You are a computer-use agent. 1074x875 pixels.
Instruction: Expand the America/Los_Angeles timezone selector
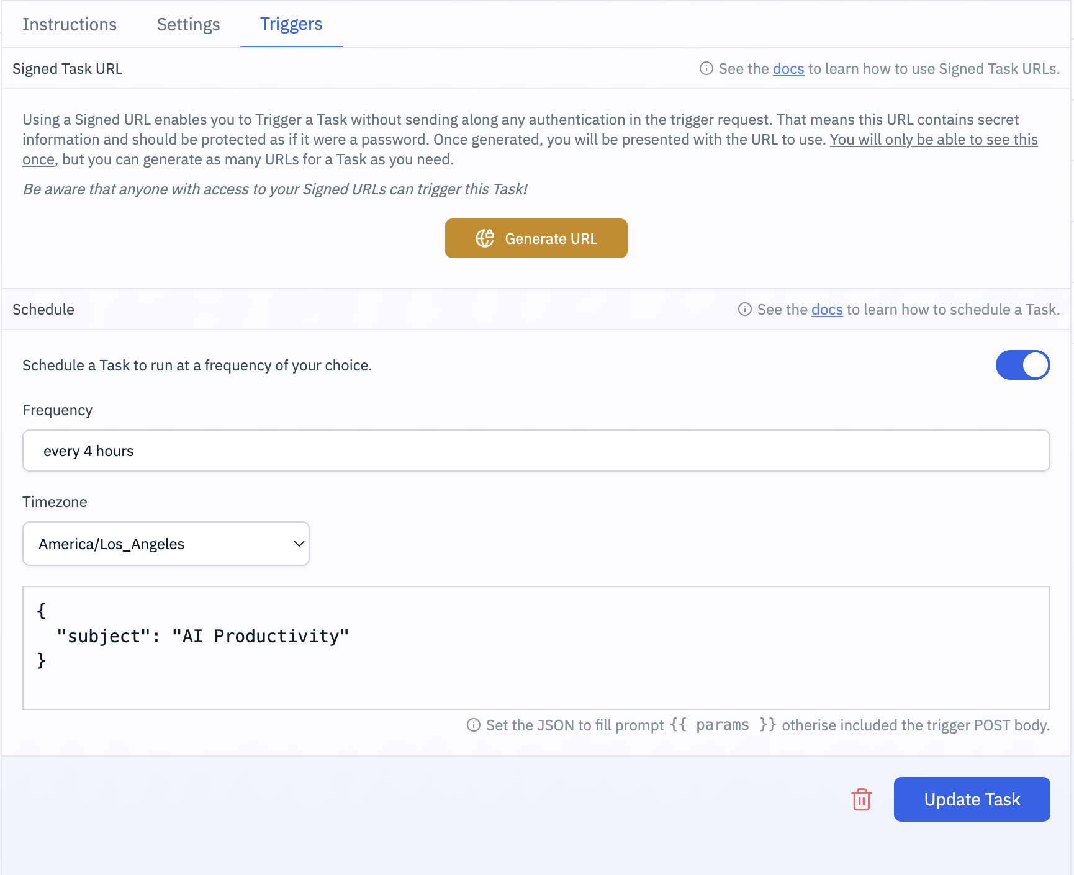[x=165, y=544]
